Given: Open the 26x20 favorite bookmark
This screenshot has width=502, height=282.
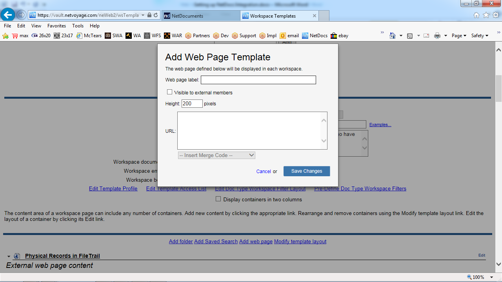Looking at the screenshot, I should [41, 36].
